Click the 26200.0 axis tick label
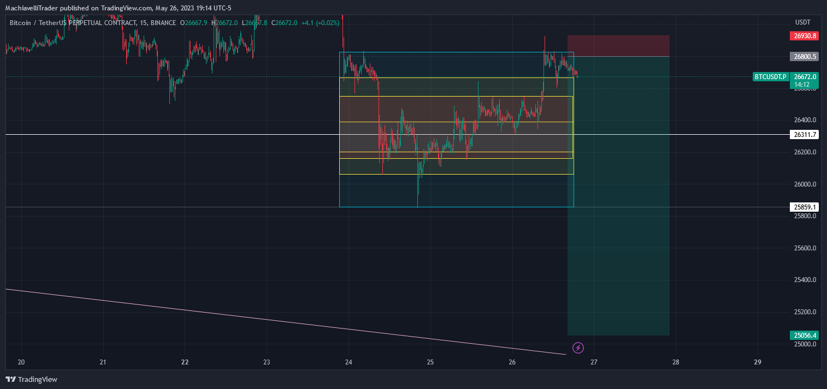 pyautogui.click(x=805, y=152)
